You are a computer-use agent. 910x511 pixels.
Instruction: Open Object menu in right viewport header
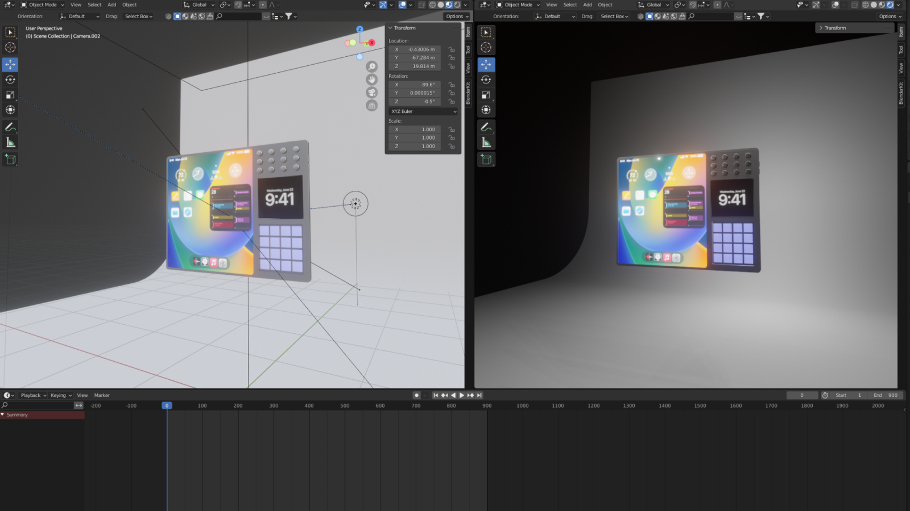[605, 5]
